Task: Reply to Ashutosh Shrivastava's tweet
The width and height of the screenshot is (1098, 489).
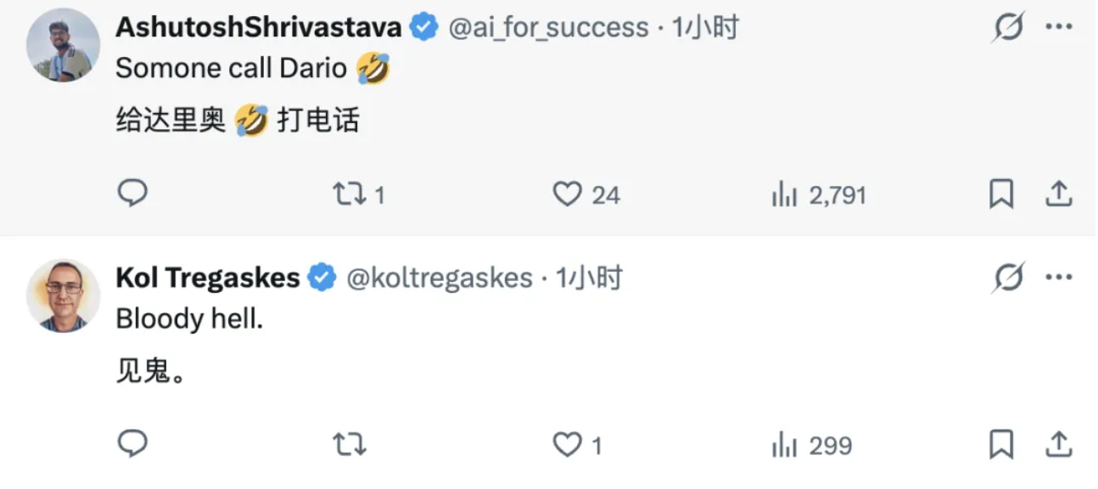Action: point(132,194)
